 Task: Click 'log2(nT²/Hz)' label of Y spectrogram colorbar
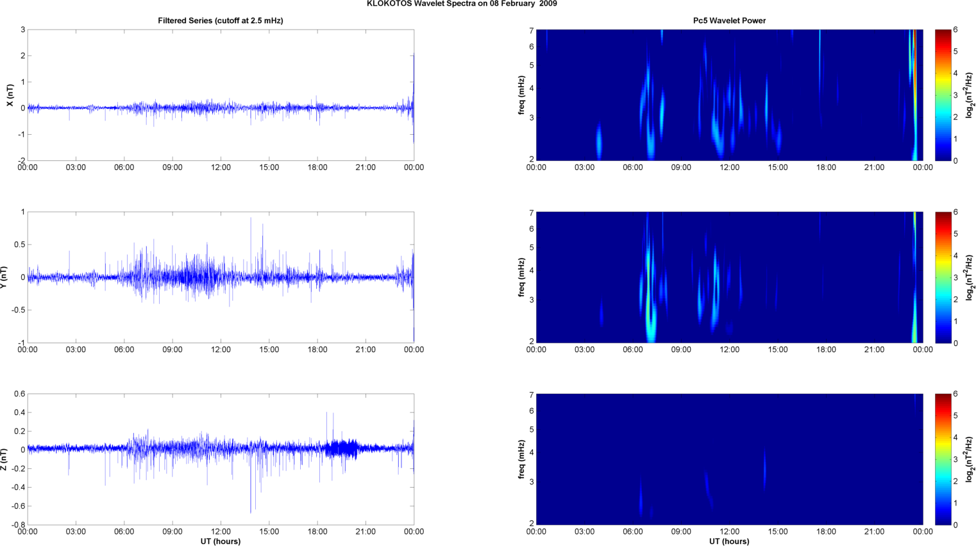970,277
